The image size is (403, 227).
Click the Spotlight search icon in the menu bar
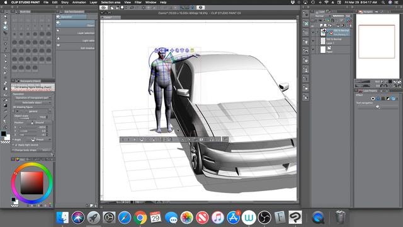pos(383,3)
